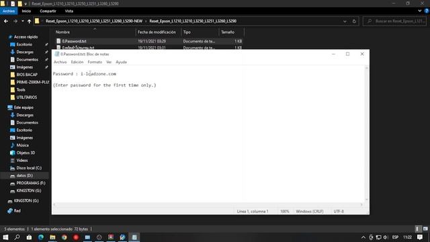Switch to Notepad taskbar icon
The image size is (430, 242).
pyautogui.click(x=134, y=237)
